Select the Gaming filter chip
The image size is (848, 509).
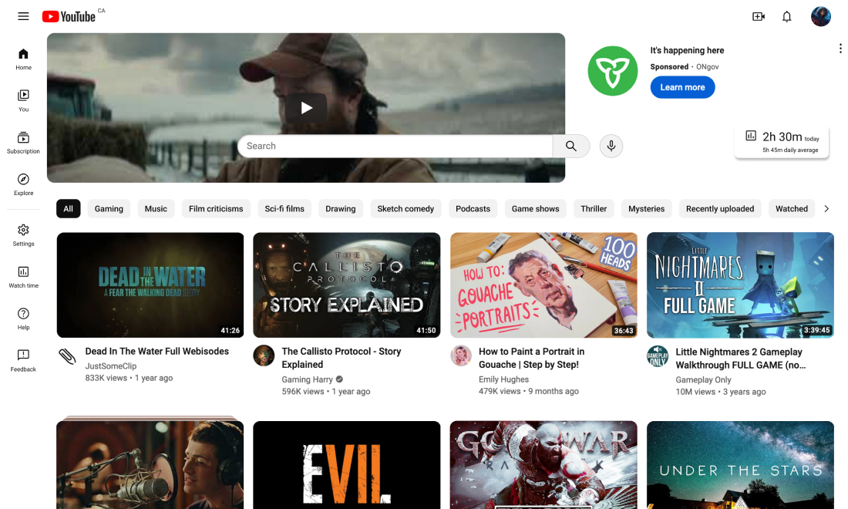109,209
